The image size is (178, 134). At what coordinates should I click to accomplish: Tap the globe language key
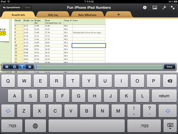35,126
